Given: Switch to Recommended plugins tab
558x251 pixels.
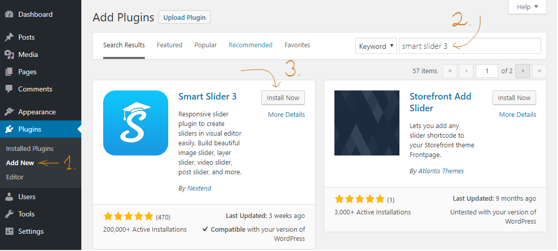Looking at the screenshot, I should point(250,45).
